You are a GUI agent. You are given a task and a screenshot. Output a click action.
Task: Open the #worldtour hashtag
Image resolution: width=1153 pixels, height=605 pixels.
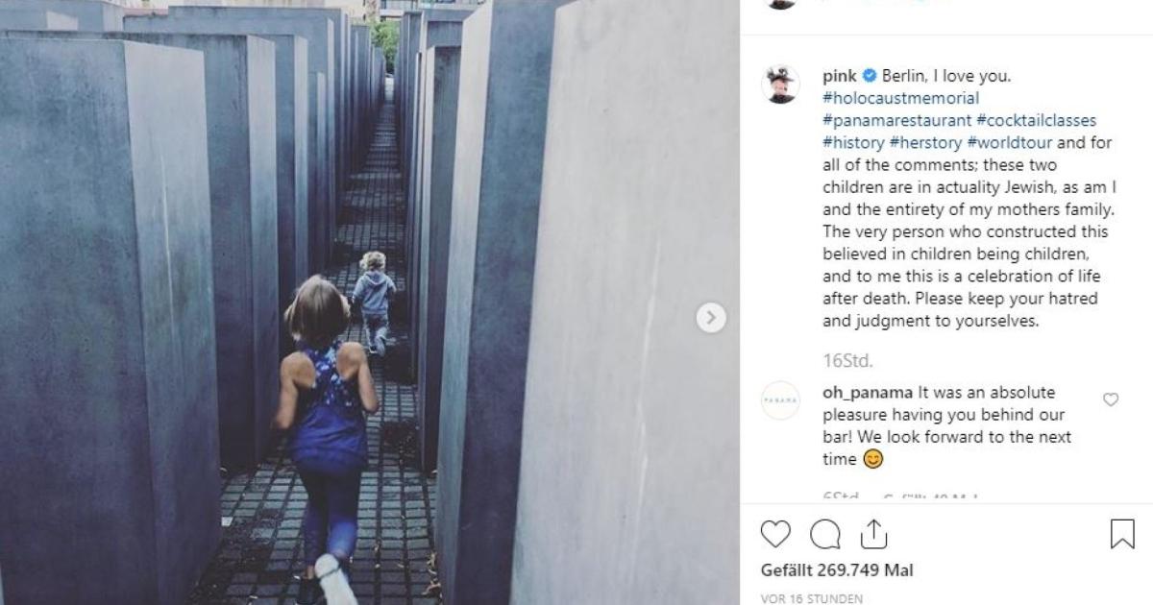point(1010,143)
